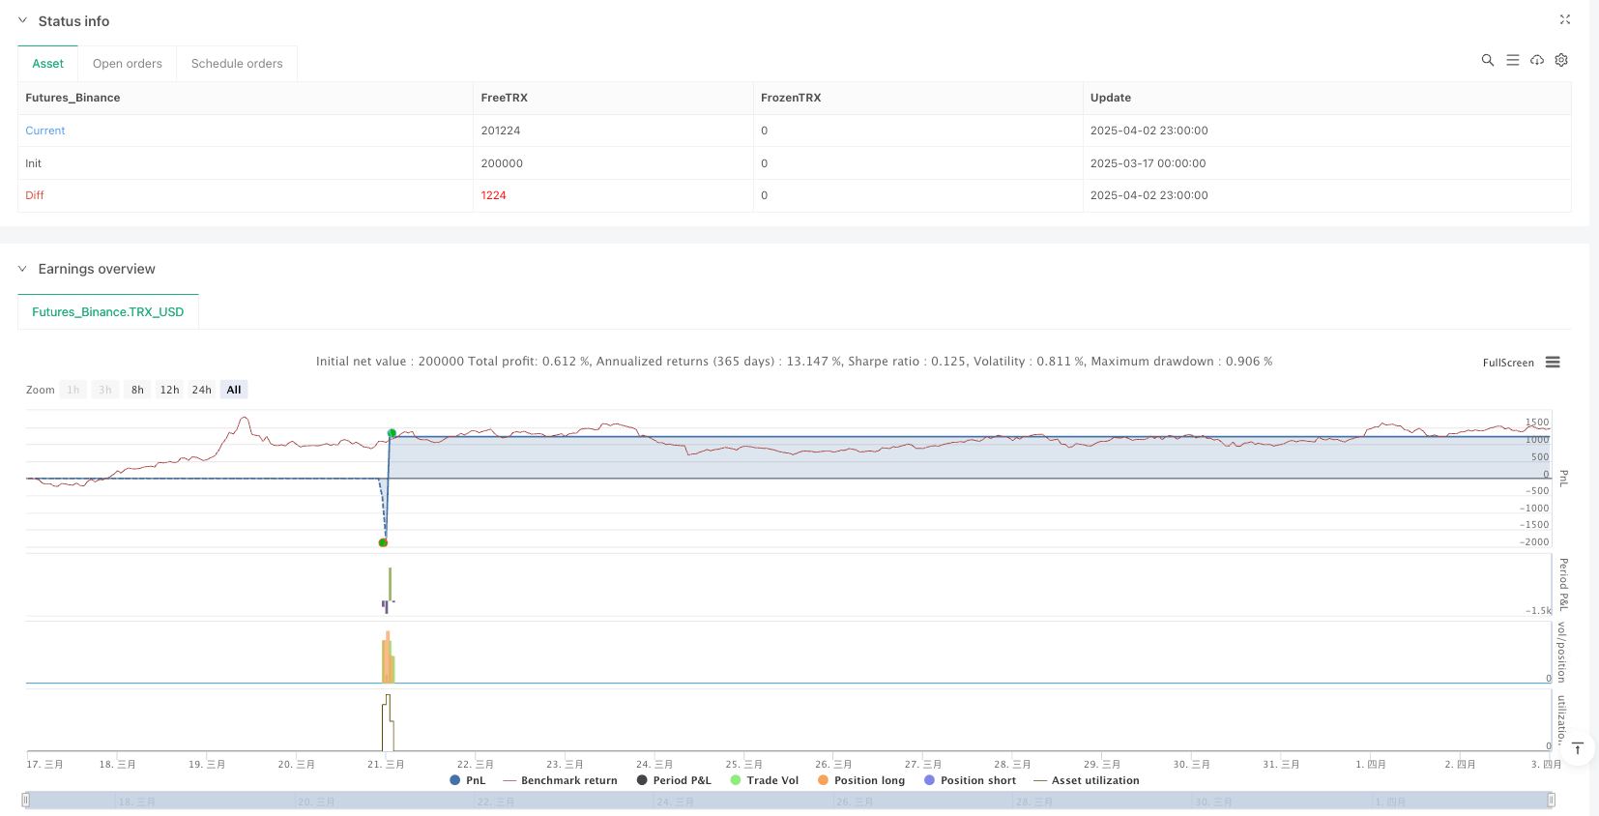1599x816 pixels.
Task: Collapse the Status info section
Action: [x=22, y=20]
